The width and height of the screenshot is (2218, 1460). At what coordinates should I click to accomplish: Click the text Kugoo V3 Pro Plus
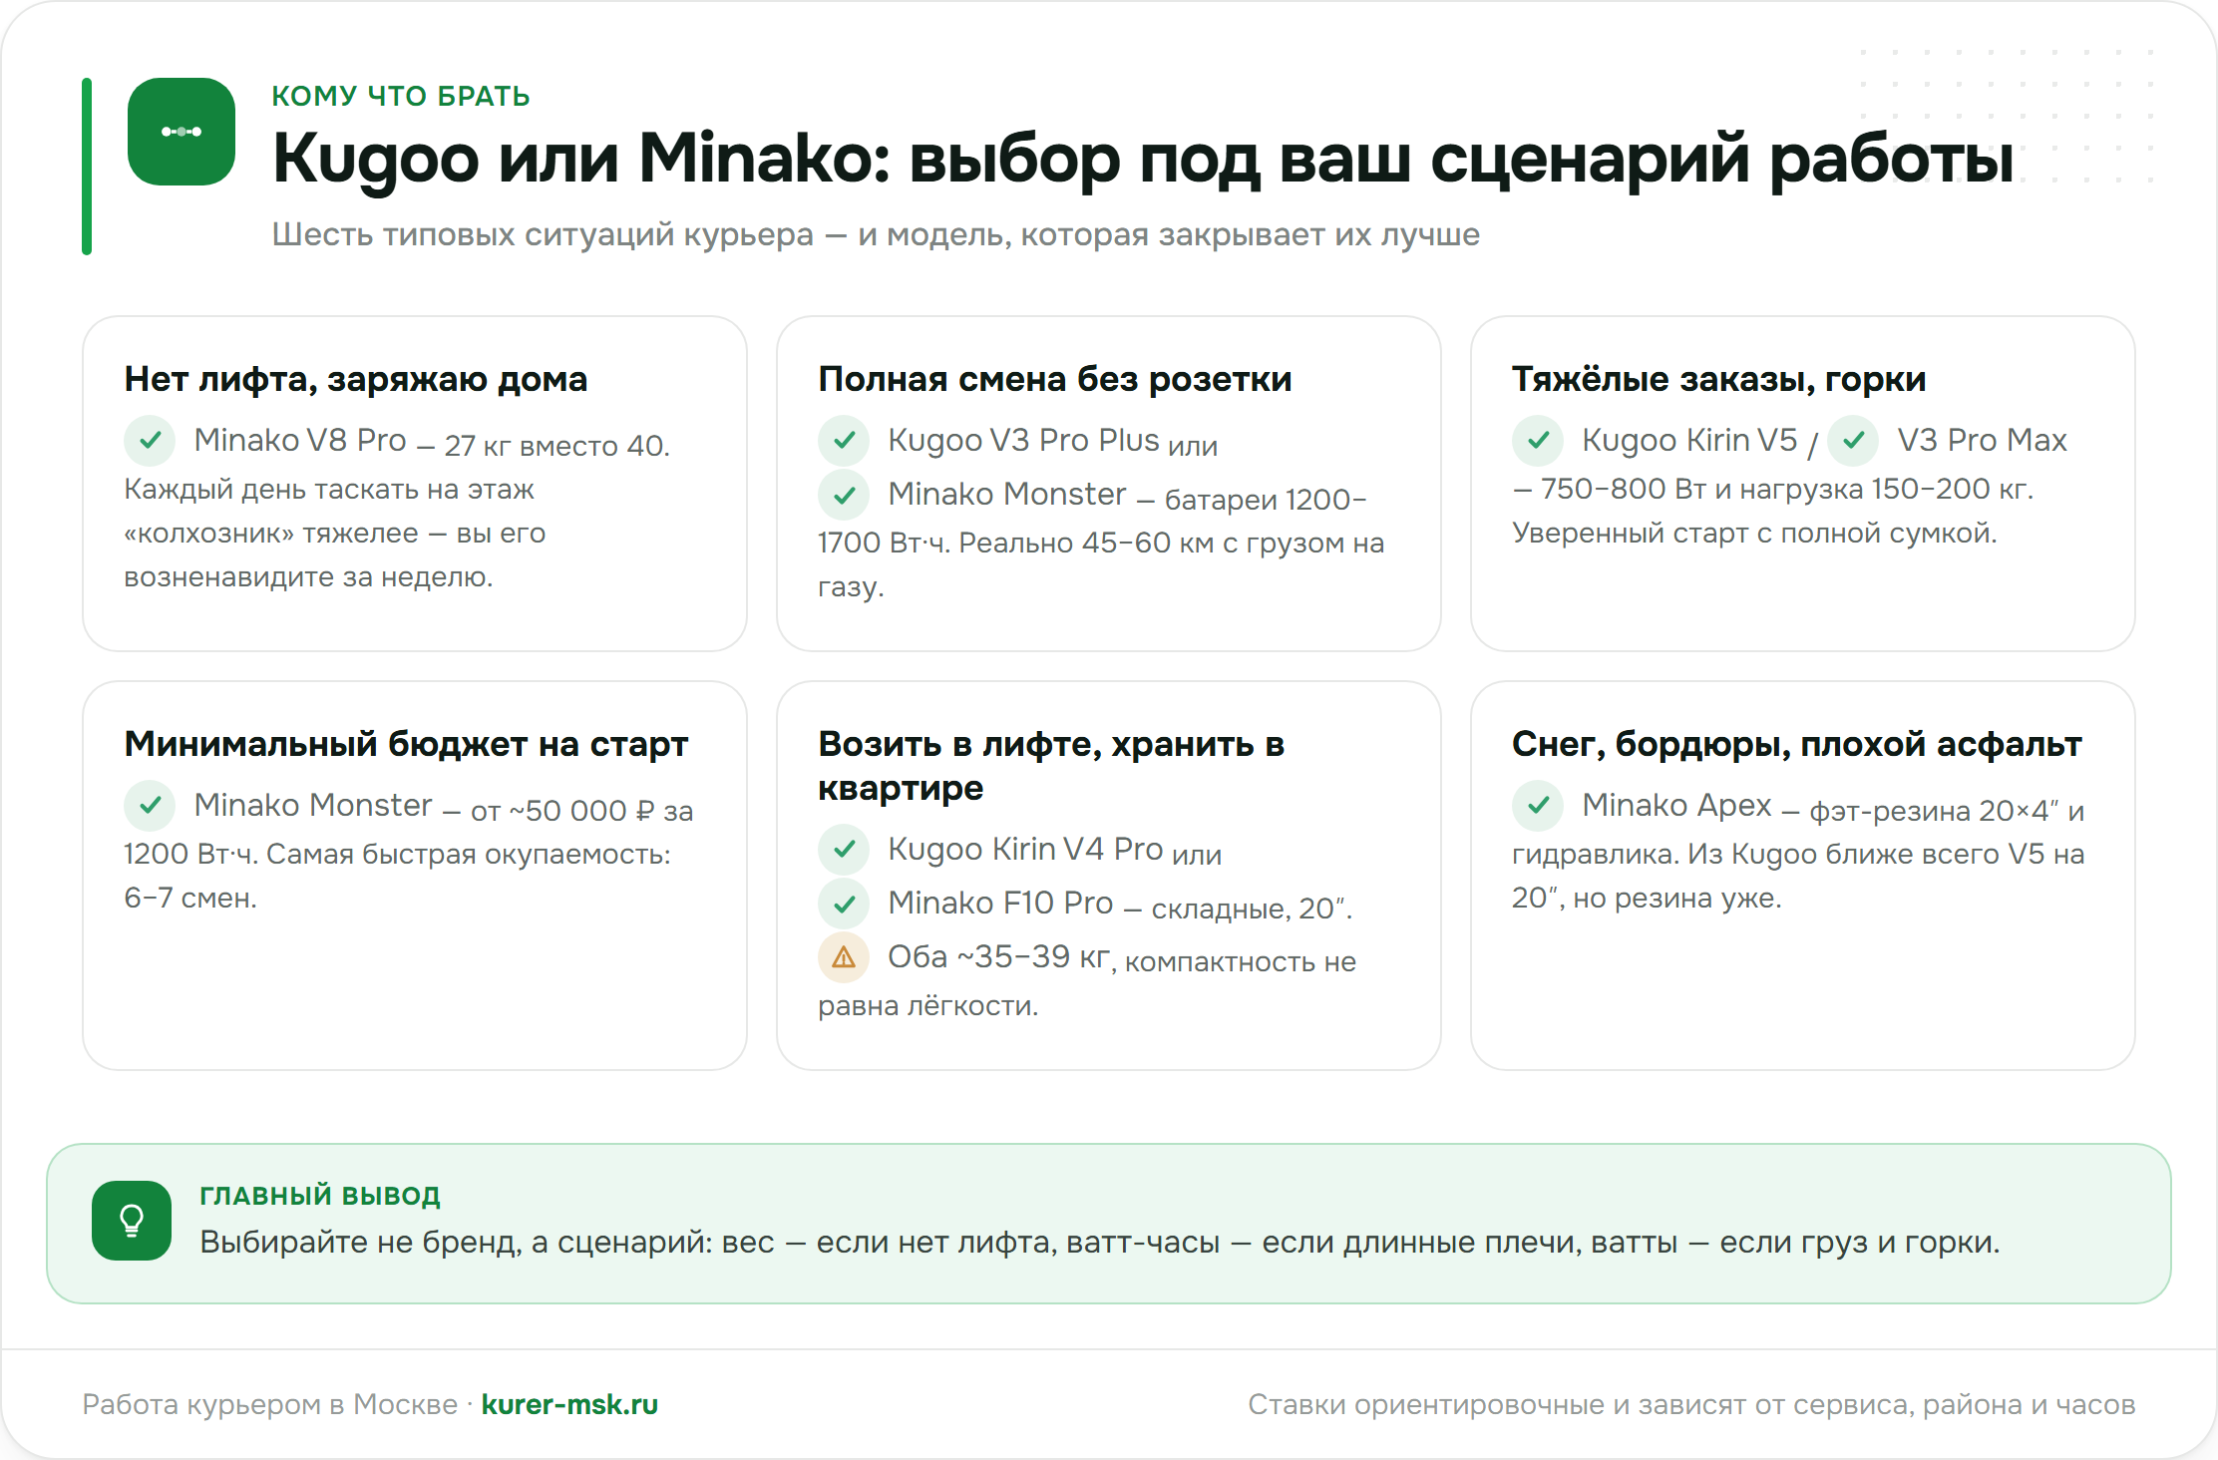[x=1023, y=440]
